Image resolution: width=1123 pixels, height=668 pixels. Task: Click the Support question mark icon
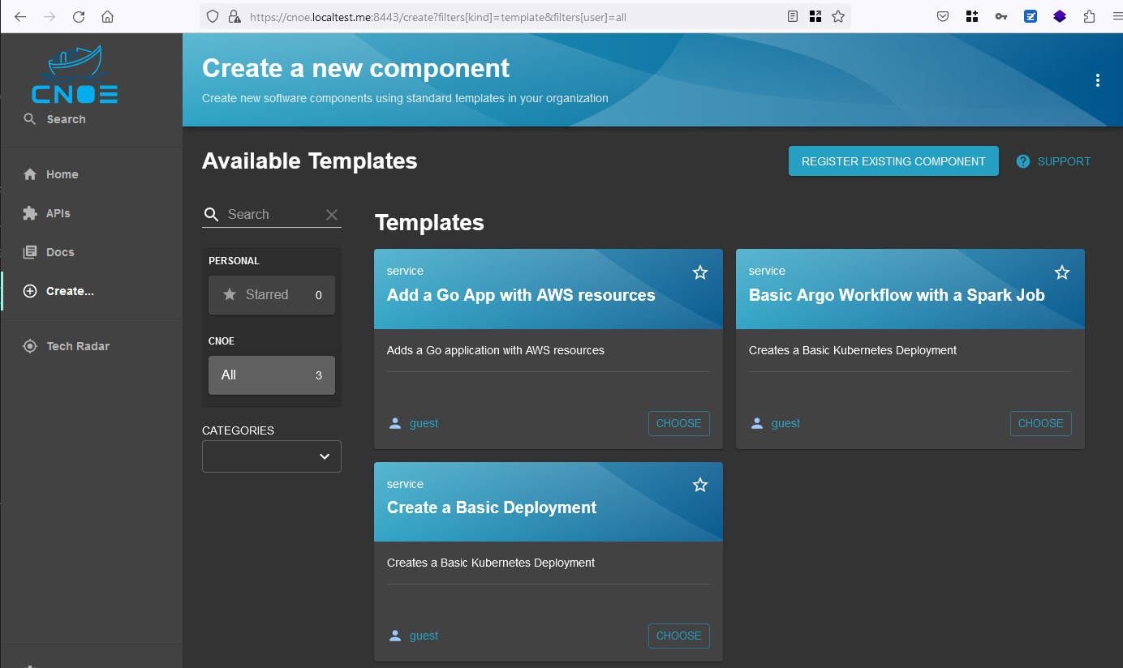pos(1023,161)
